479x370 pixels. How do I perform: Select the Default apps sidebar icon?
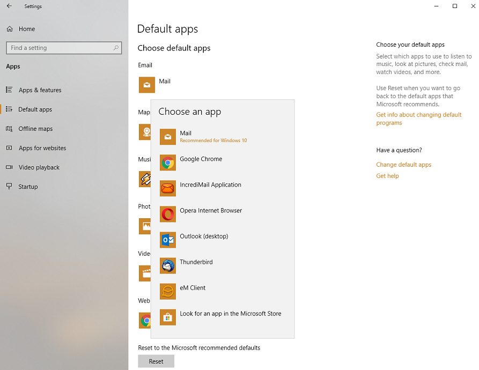click(9, 109)
